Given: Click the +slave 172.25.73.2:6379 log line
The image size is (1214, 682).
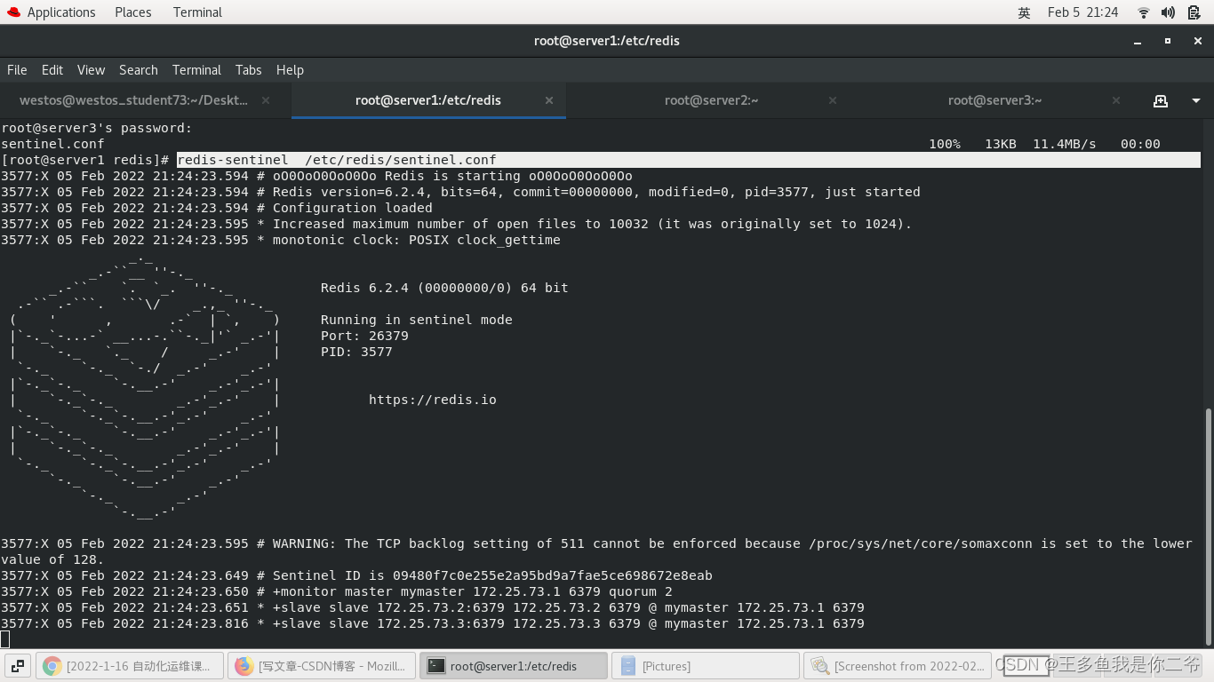Looking at the screenshot, I should [x=433, y=607].
